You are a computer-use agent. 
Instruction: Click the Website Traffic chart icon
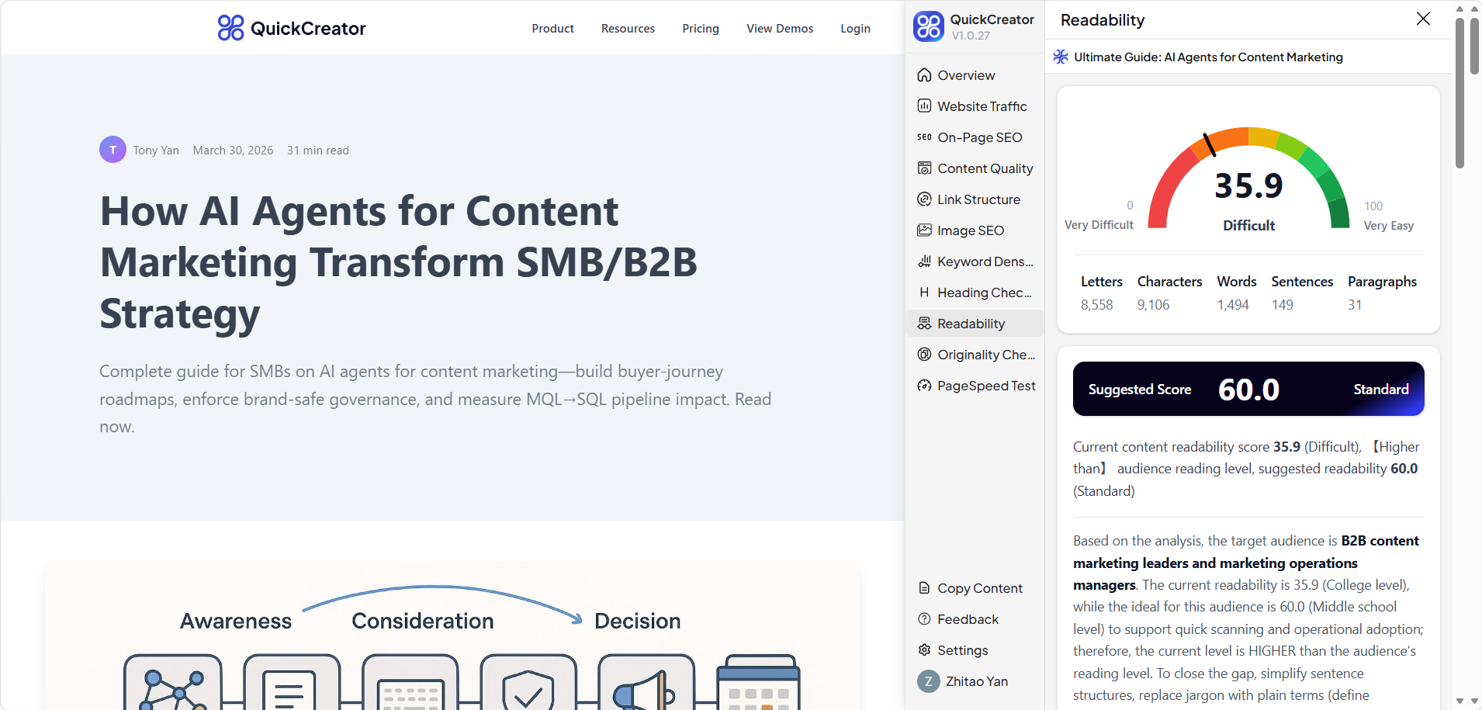point(924,106)
